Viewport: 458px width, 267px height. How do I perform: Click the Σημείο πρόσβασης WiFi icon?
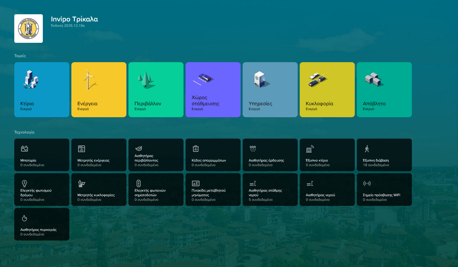(x=367, y=183)
